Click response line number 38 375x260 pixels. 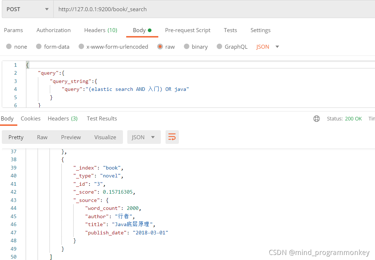click(x=14, y=159)
